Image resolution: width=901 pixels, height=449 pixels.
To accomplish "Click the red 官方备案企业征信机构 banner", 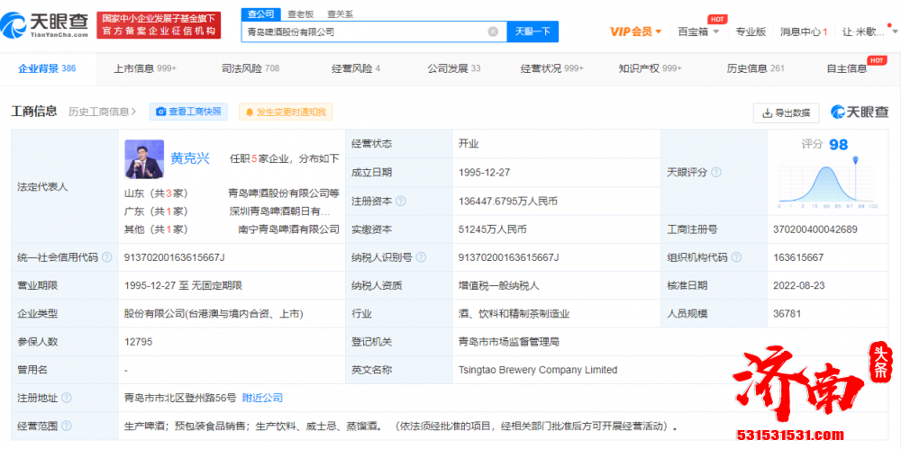I will click(159, 25).
